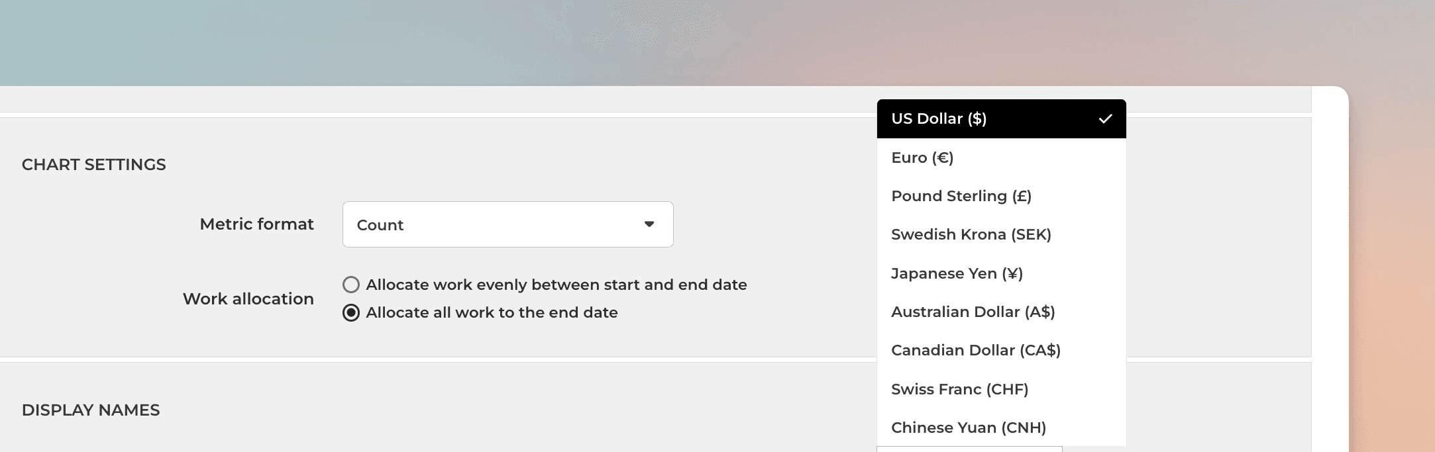The height and width of the screenshot is (452, 1435).
Task: Click the DISPLAY NAMES heading
Action: tap(91, 410)
